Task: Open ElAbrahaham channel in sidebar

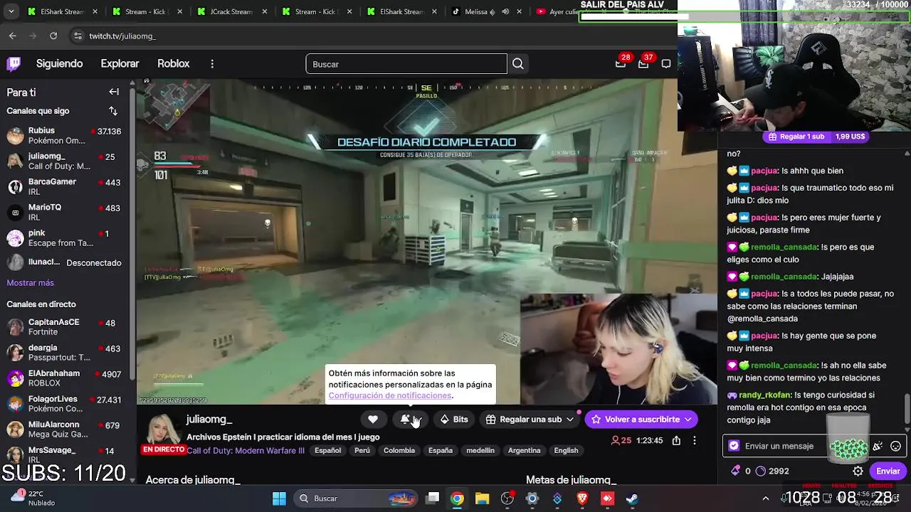Action: [x=64, y=378]
